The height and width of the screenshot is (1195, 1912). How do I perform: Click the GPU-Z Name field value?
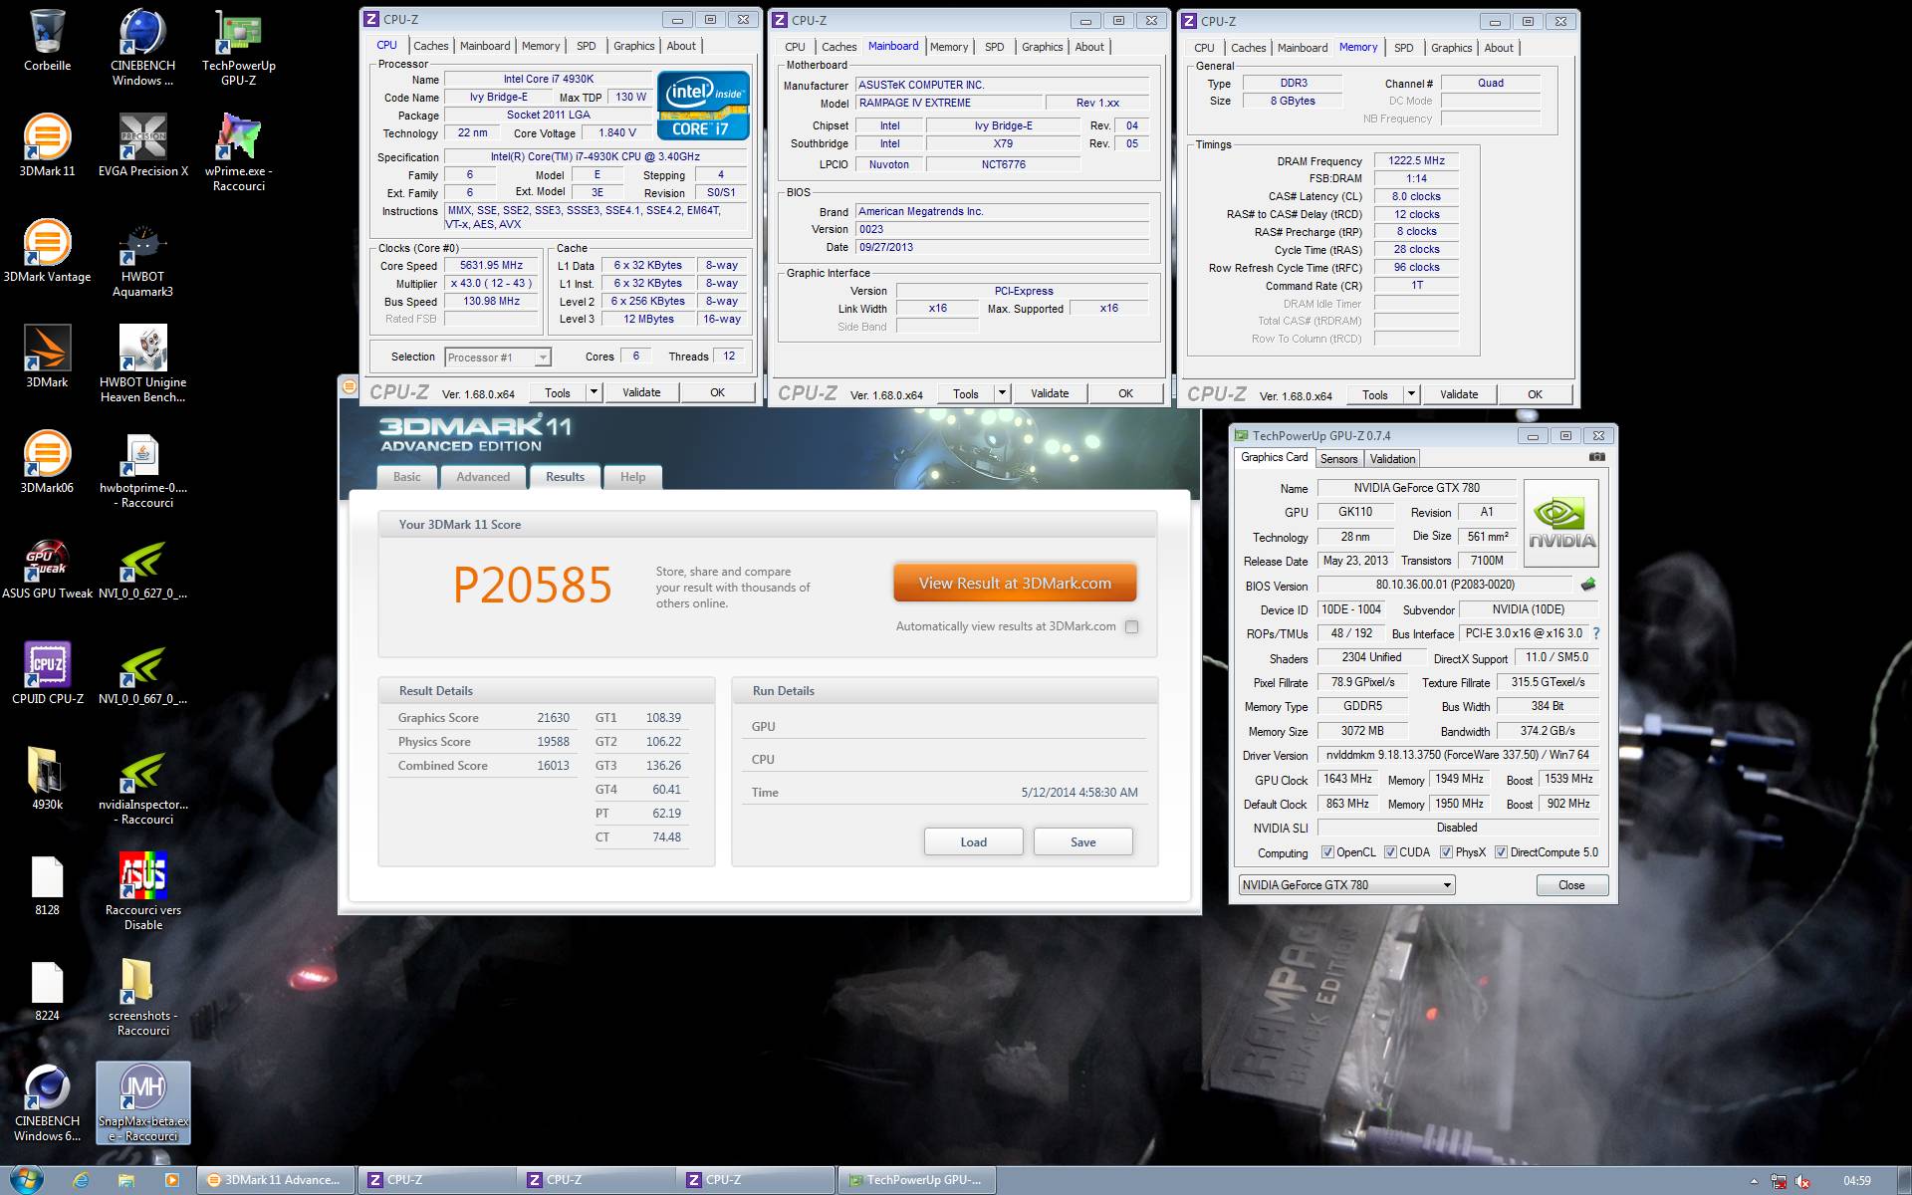[x=1416, y=488]
